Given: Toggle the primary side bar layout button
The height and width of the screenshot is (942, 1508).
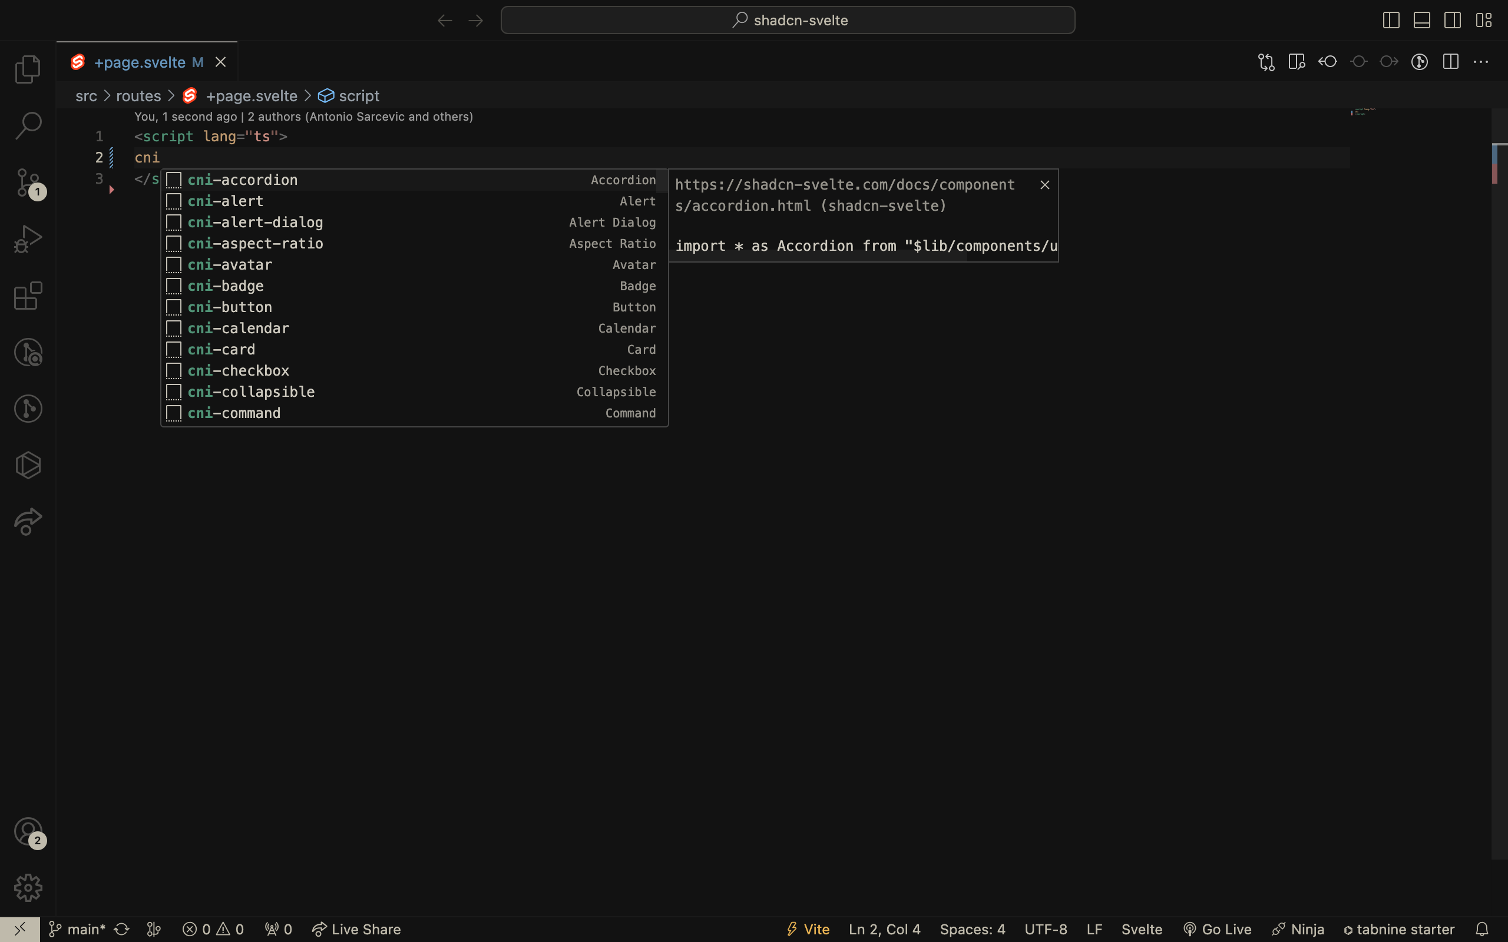Looking at the screenshot, I should coord(1391,20).
